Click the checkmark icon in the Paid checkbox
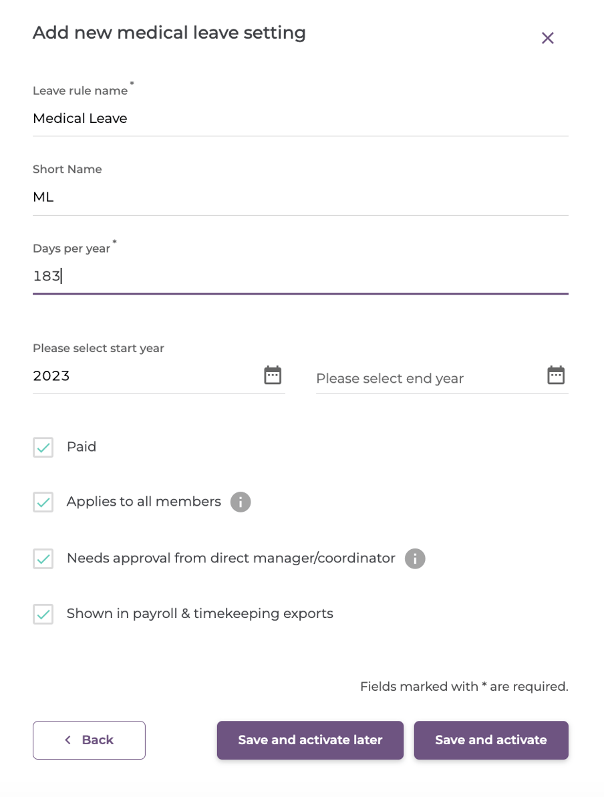This screenshot has height=797, width=604. pyautogui.click(x=42, y=447)
